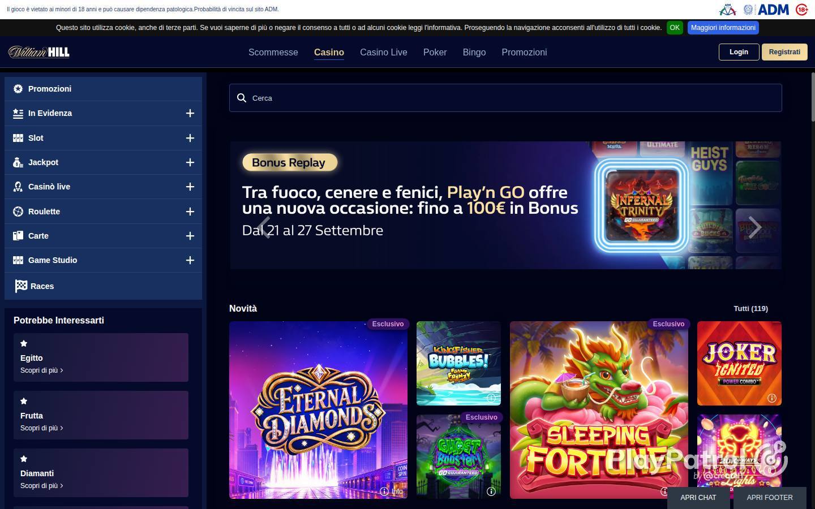
Task: Select the Casino tab
Action: pos(329,52)
